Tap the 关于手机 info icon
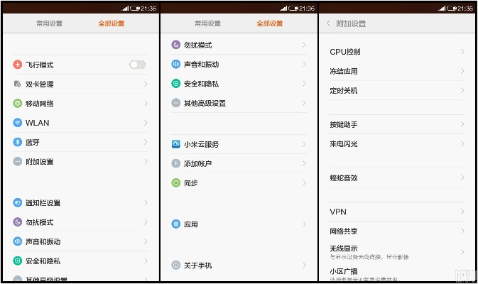Viewport: 478px width, 284px height. tap(176, 266)
